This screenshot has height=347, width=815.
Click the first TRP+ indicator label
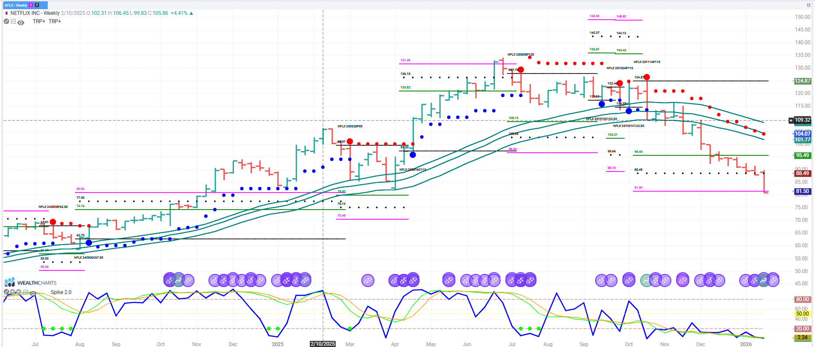[x=39, y=21]
